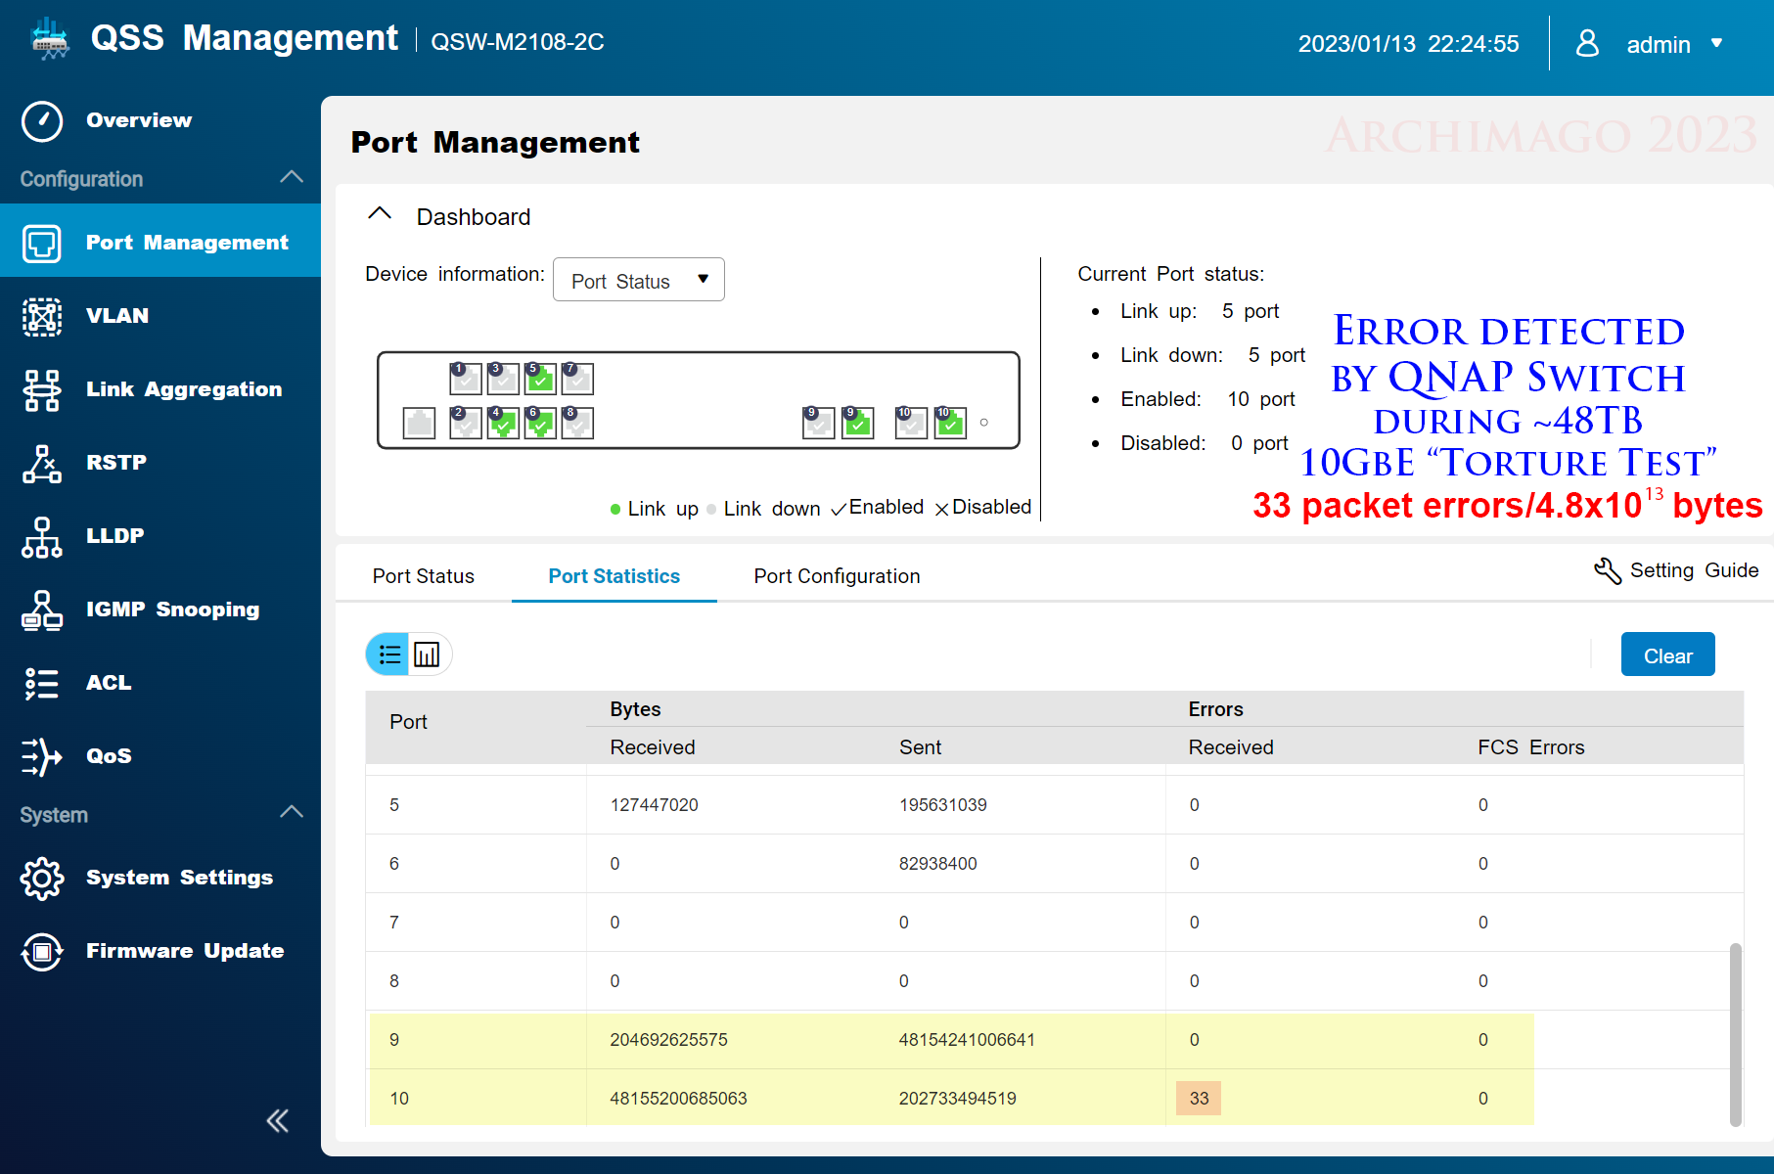
Task: Open the Firmware Update icon
Action: point(42,952)
